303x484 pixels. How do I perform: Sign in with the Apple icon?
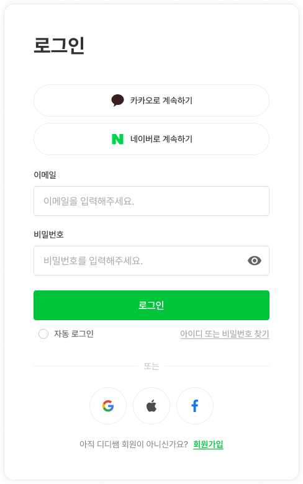(151, 406)
